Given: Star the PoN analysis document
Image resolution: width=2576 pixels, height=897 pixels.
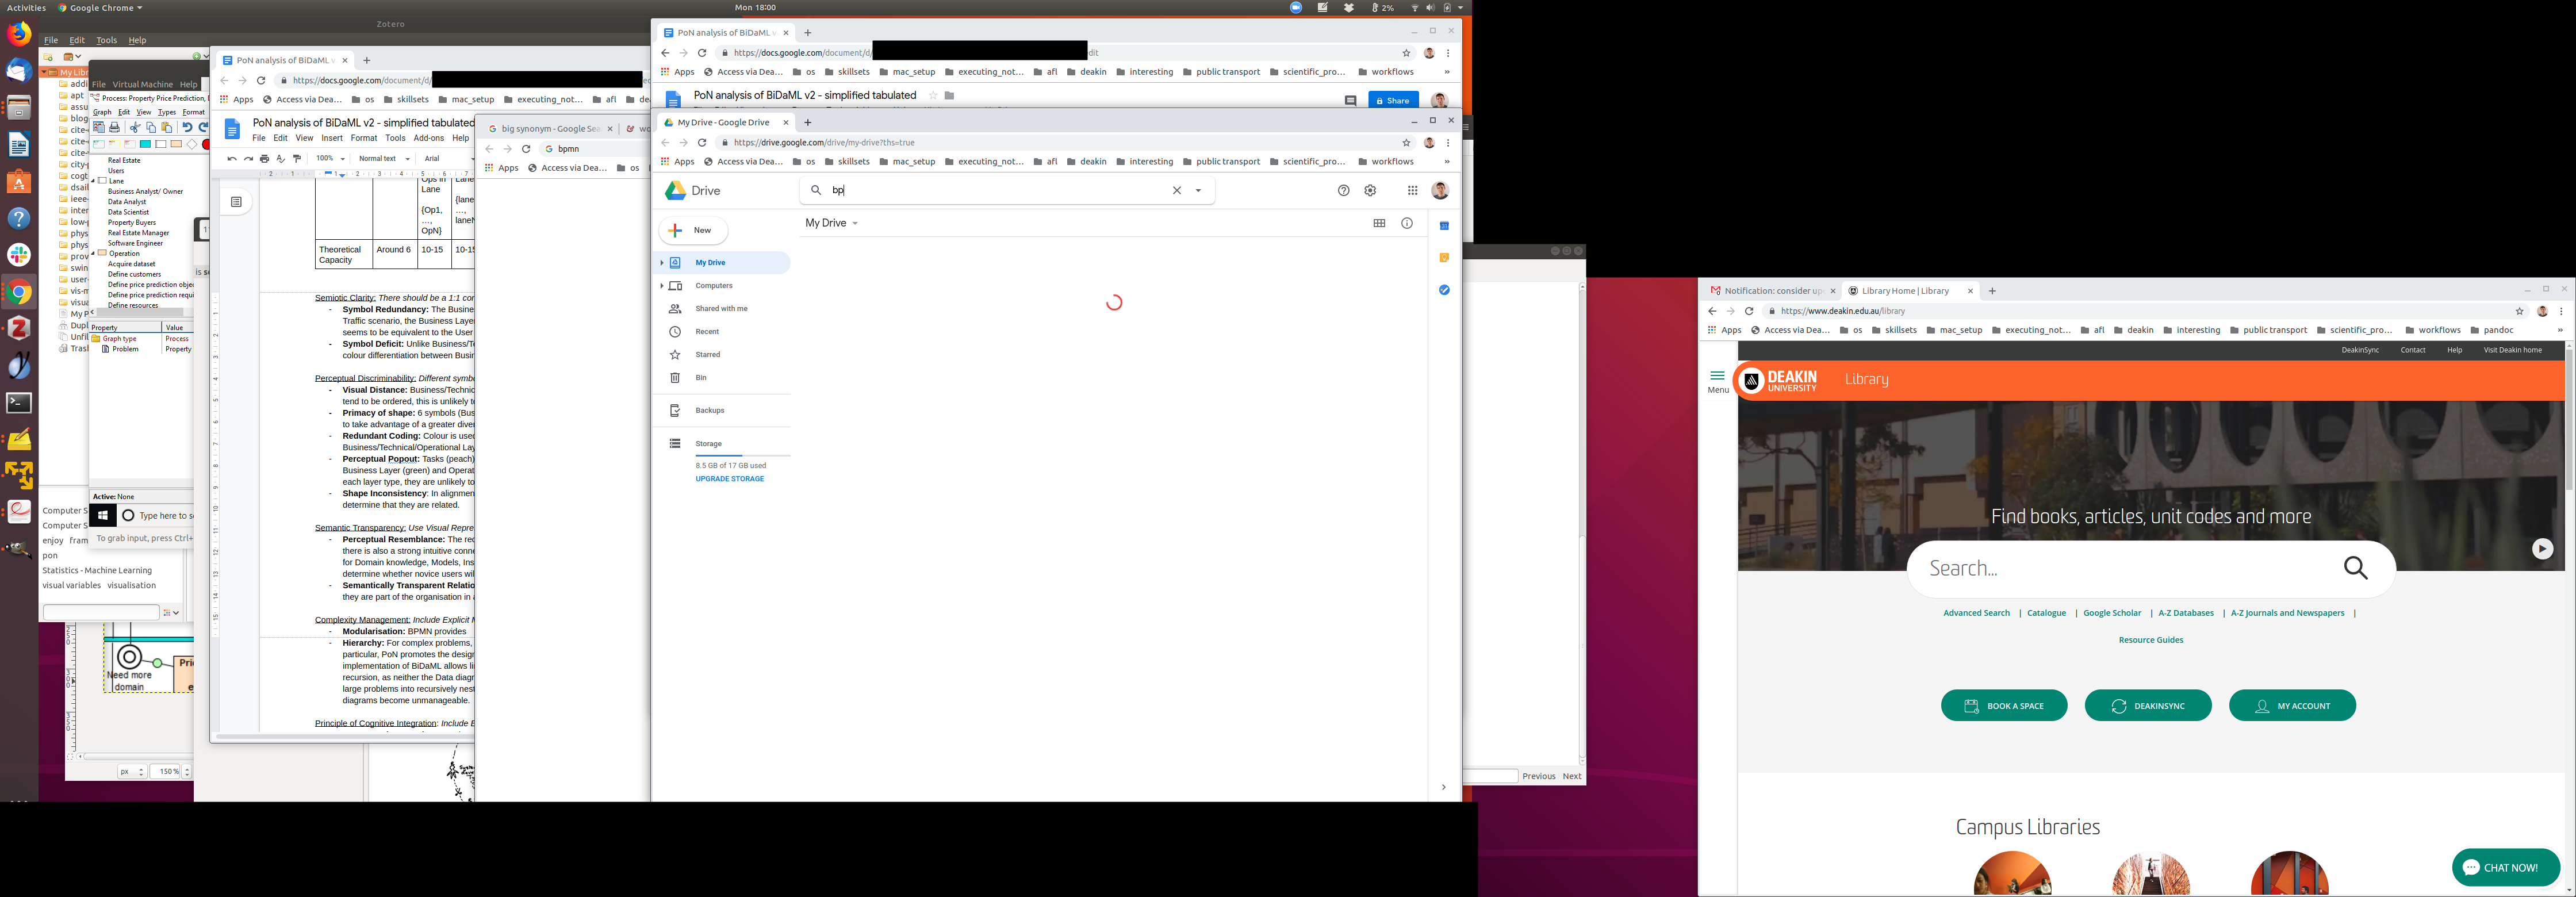Looking at the screenshot, I should coord(933,95).
